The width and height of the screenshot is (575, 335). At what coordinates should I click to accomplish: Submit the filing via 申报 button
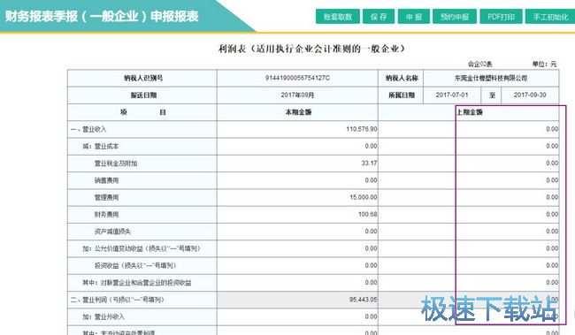pyautogui.click(x=414, y=17)
